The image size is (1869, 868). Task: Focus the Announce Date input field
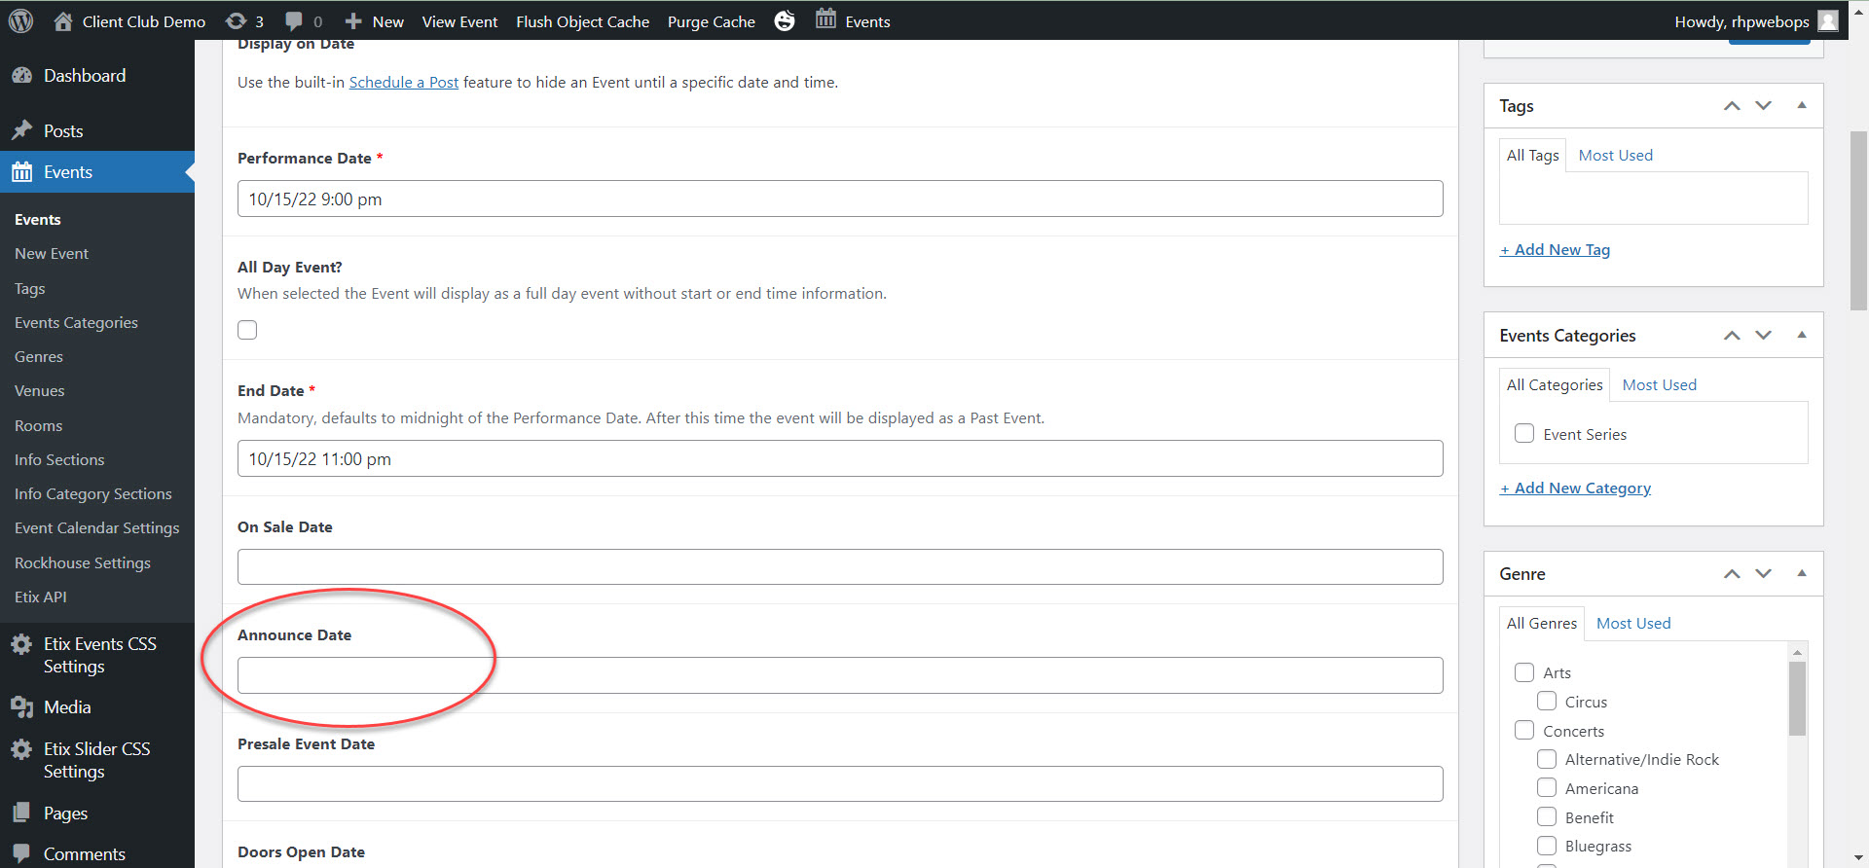tap(839, 675)
